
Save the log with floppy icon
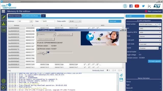(x=121, y=80)
